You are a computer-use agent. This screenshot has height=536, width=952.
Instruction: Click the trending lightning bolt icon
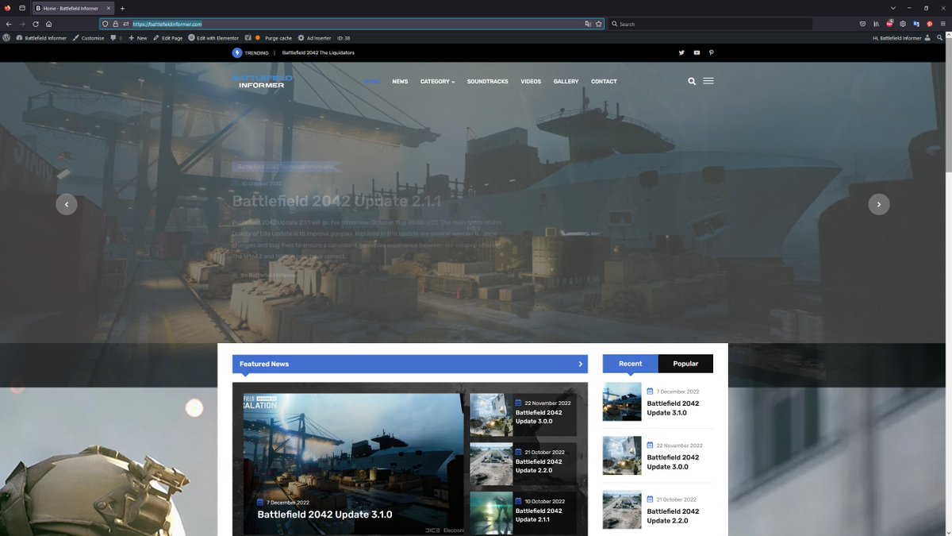(x=237, y=52)
